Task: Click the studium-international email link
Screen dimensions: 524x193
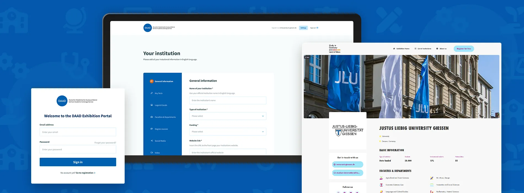Action: 347,173
